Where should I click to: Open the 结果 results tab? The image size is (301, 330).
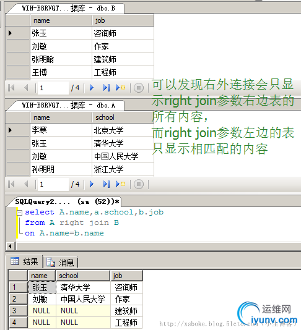[x=25, y=261]
